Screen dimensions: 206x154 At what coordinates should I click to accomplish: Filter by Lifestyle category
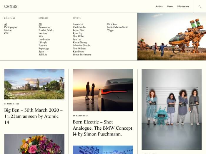43,43
